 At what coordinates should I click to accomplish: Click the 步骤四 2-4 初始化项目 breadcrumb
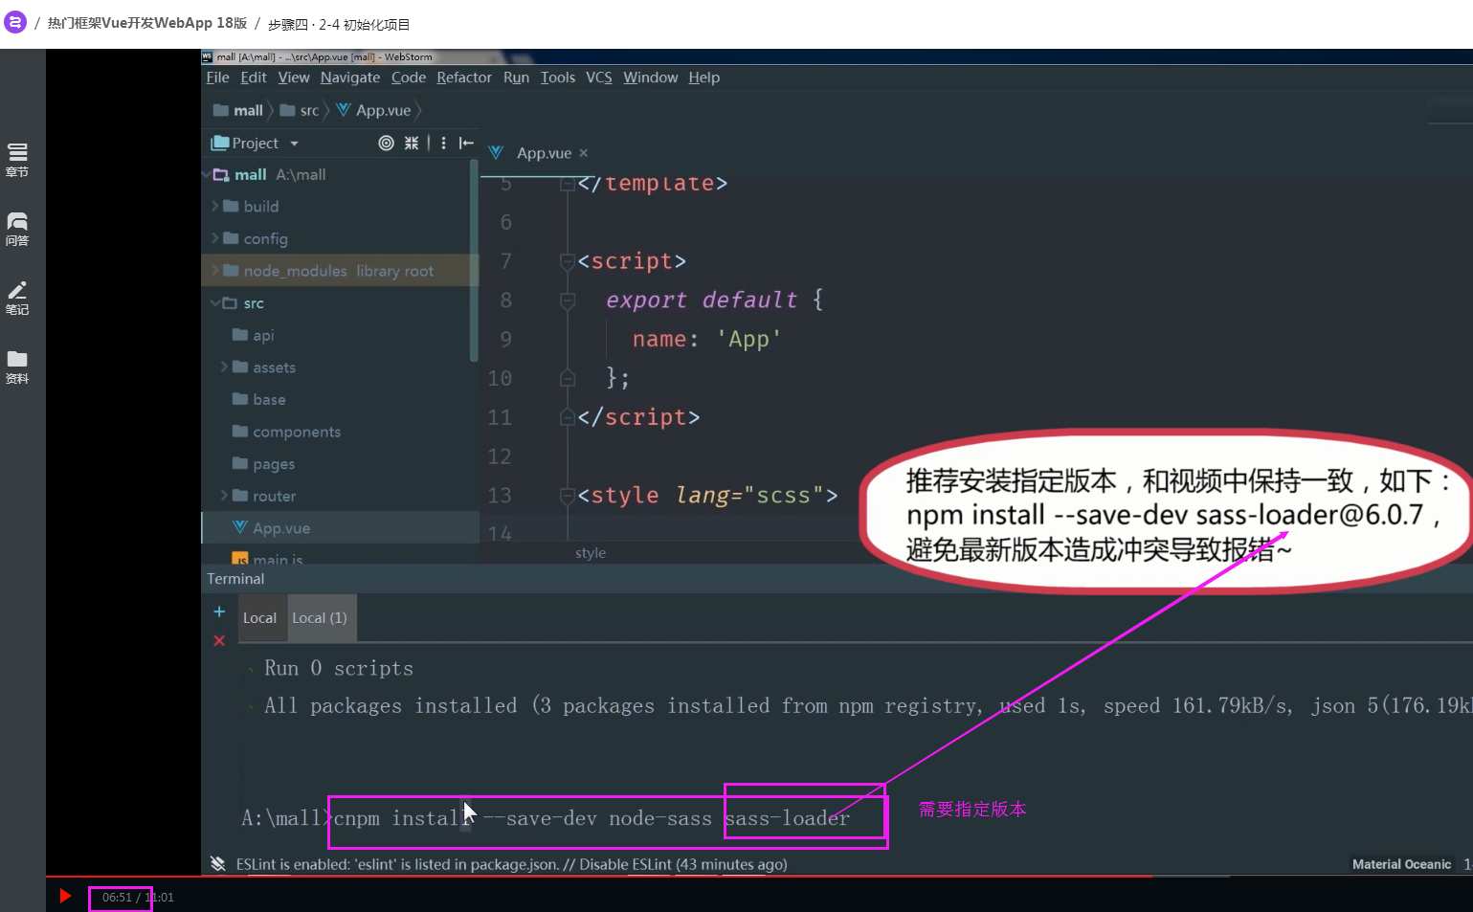point(339,24)
